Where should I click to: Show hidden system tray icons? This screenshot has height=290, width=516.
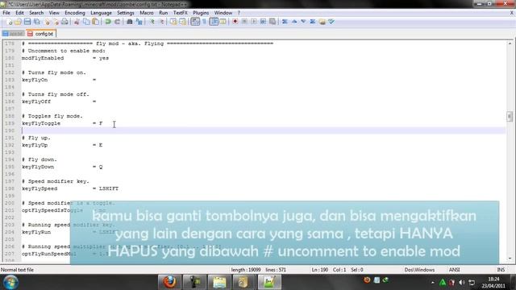tap(433, 283)
